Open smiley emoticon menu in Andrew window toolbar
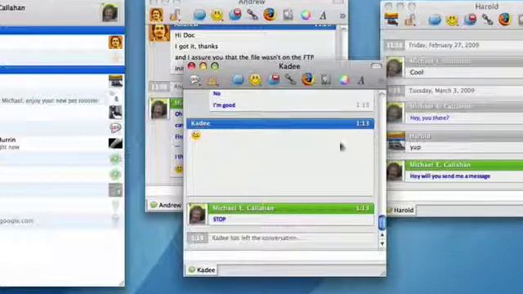 pos(217,16)
